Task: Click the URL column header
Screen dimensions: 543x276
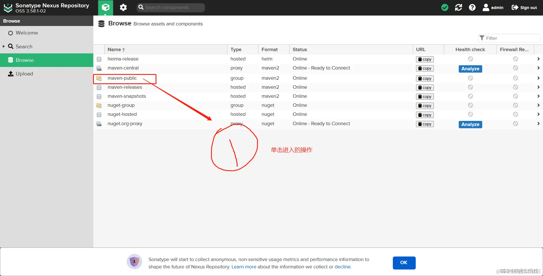Action: (x=428, y=49)
